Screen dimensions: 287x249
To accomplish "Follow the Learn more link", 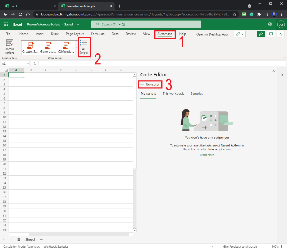I will tap(207, 155).
